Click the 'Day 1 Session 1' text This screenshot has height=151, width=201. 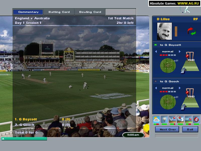tap(28, 23)
